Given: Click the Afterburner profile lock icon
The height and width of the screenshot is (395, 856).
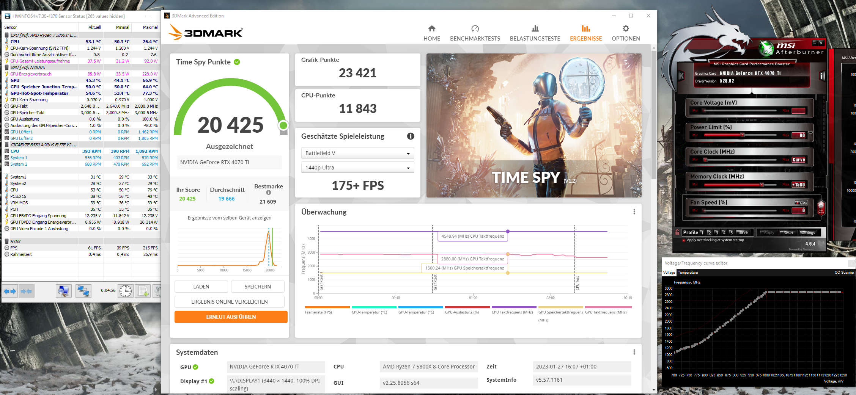Looking at the screenshot, I should [x=677, y=232].
